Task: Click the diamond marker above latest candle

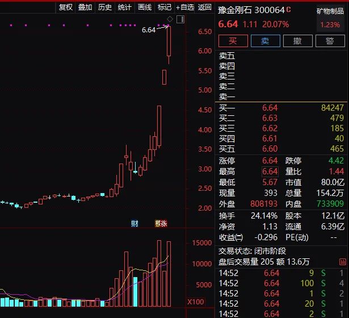Action: click(169, 20)
